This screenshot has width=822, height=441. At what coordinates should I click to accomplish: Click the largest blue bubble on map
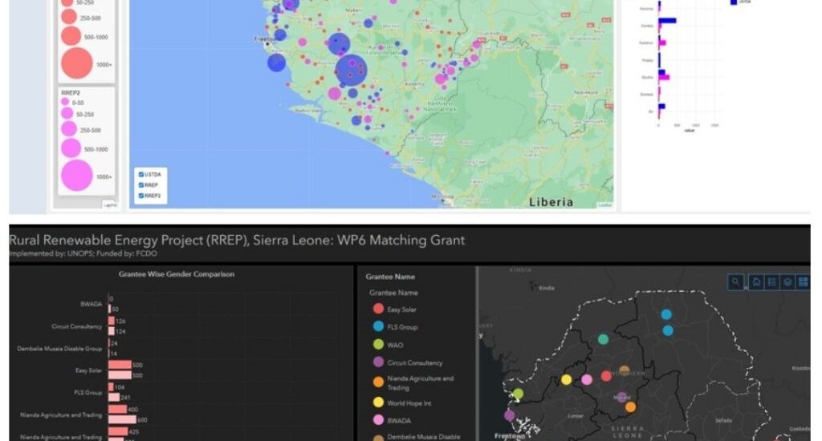tap(351, 69)
